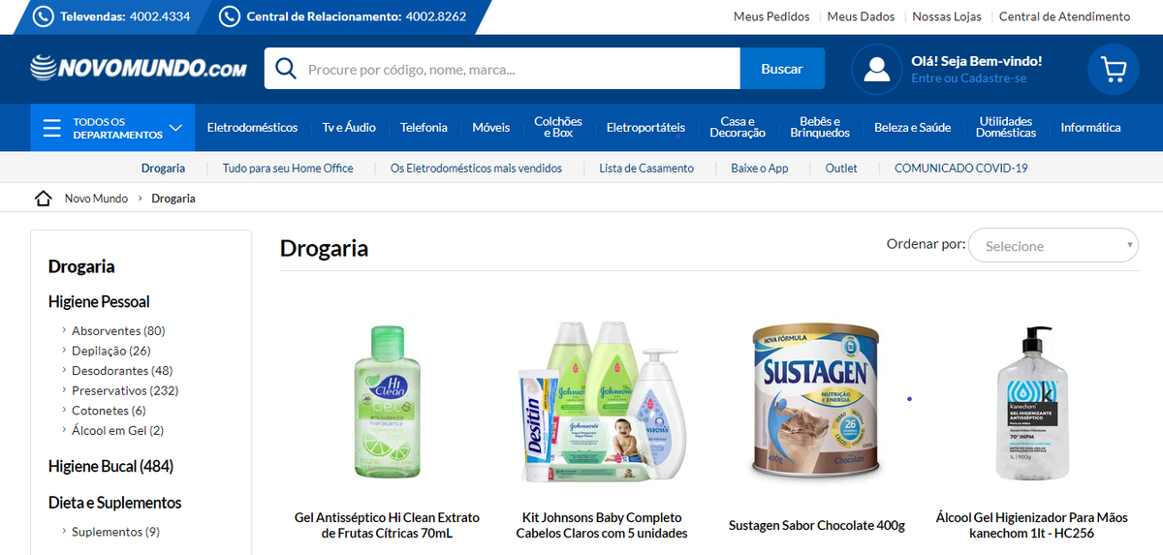1163x555 pixels.
Task: Click the Televendas phone icon
Action: coord(44,16)
